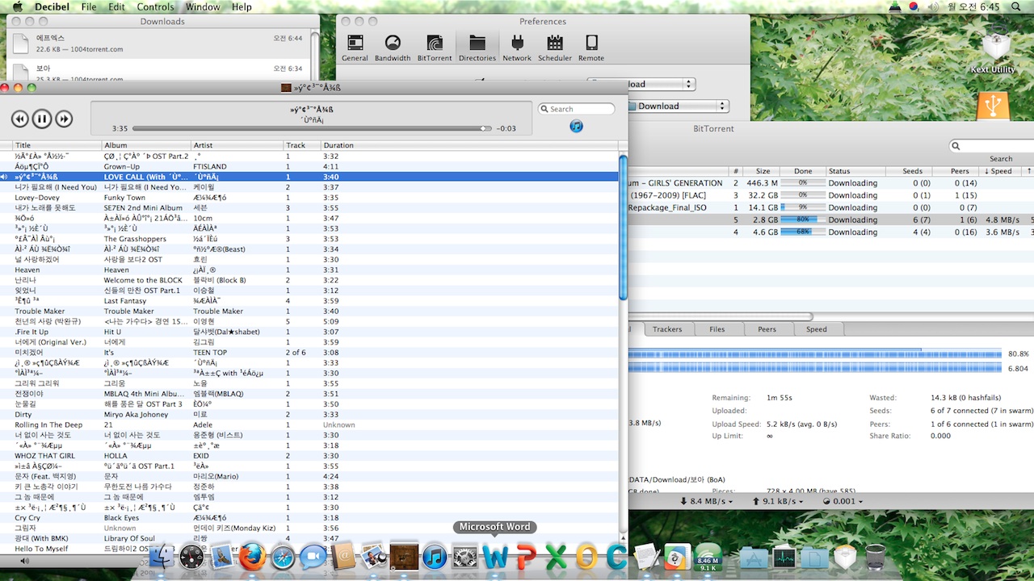Click the speaker volume icon at Decibel bottom
This screenshot has height=581, width=1034.
coord(25,560)
